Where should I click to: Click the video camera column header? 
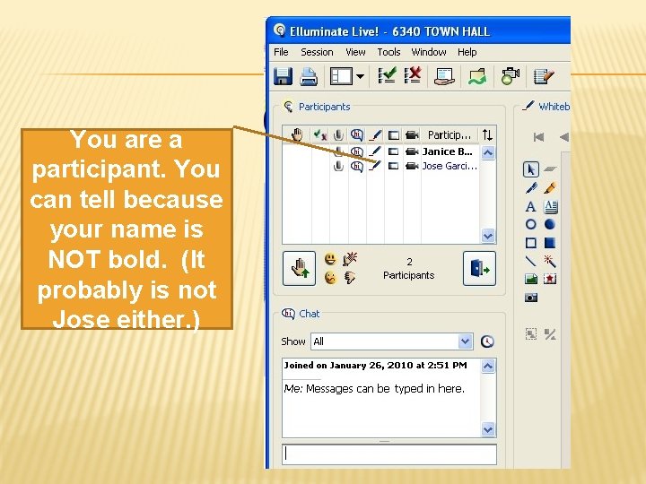coord(412,135)
